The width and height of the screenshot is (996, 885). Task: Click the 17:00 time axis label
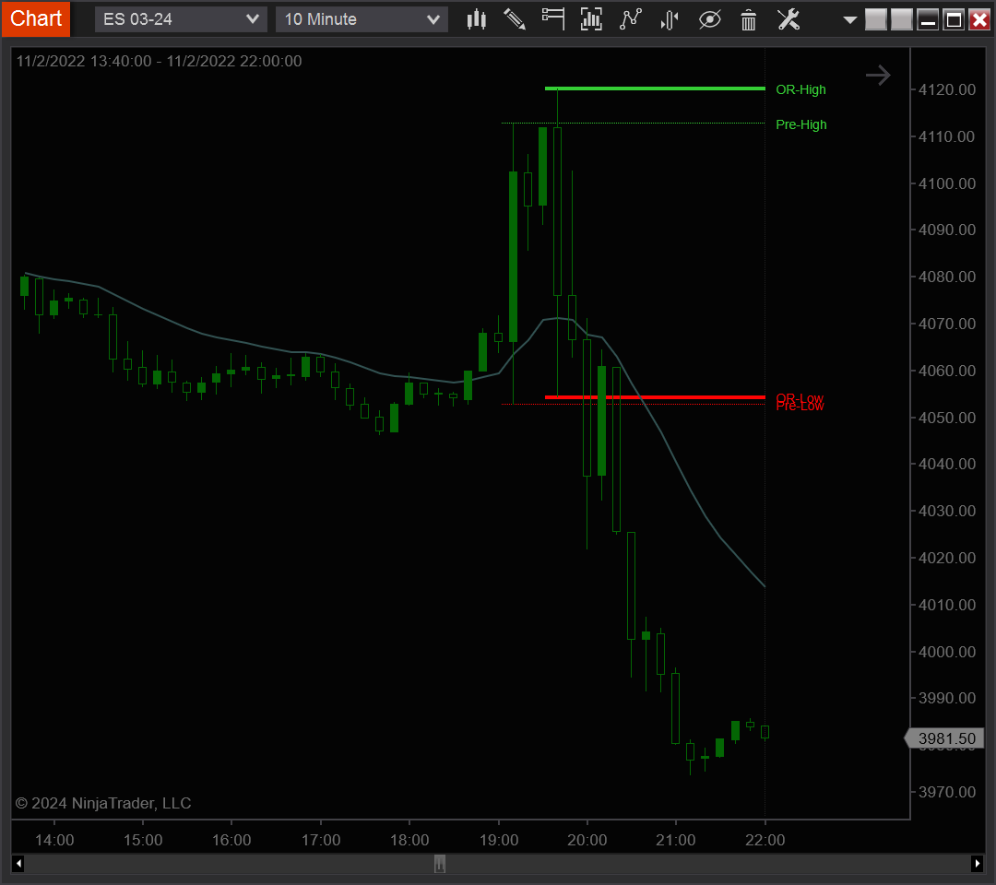point(321,840)
